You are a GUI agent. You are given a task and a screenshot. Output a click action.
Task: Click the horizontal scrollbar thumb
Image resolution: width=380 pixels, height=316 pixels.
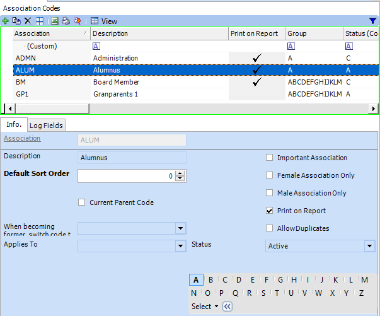52,108
